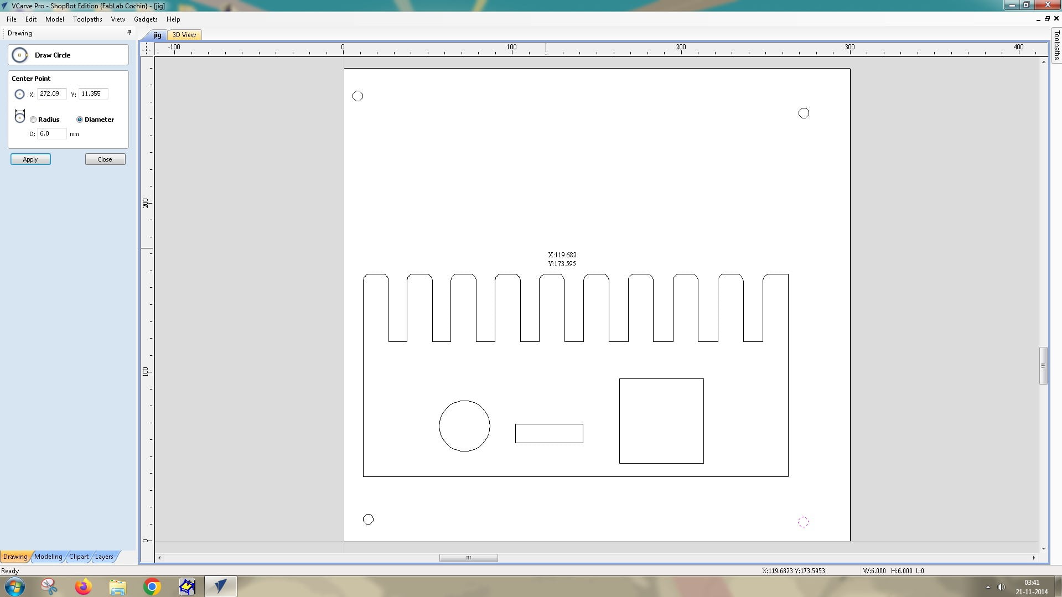This screenshot has height=597, width=1062.
Task: Click the vertical scrollbar up arrow
Action: point(1043,62)
